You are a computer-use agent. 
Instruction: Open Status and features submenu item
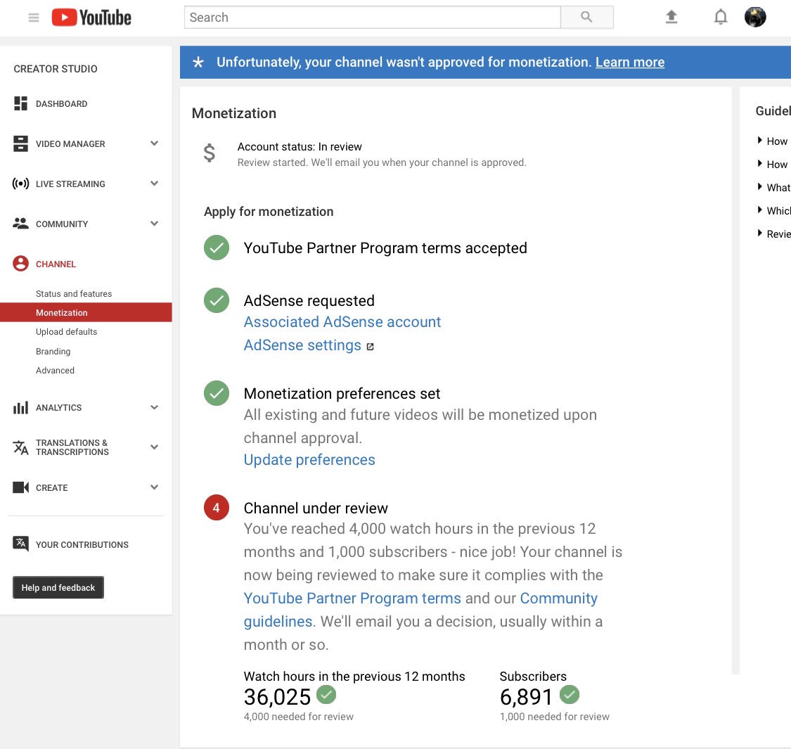pos(74,293)
